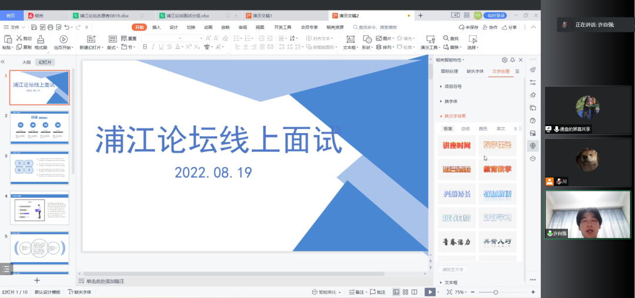
Task: Open the File (文件) menu
Action: pyautogui.click(x=15, y=27)
